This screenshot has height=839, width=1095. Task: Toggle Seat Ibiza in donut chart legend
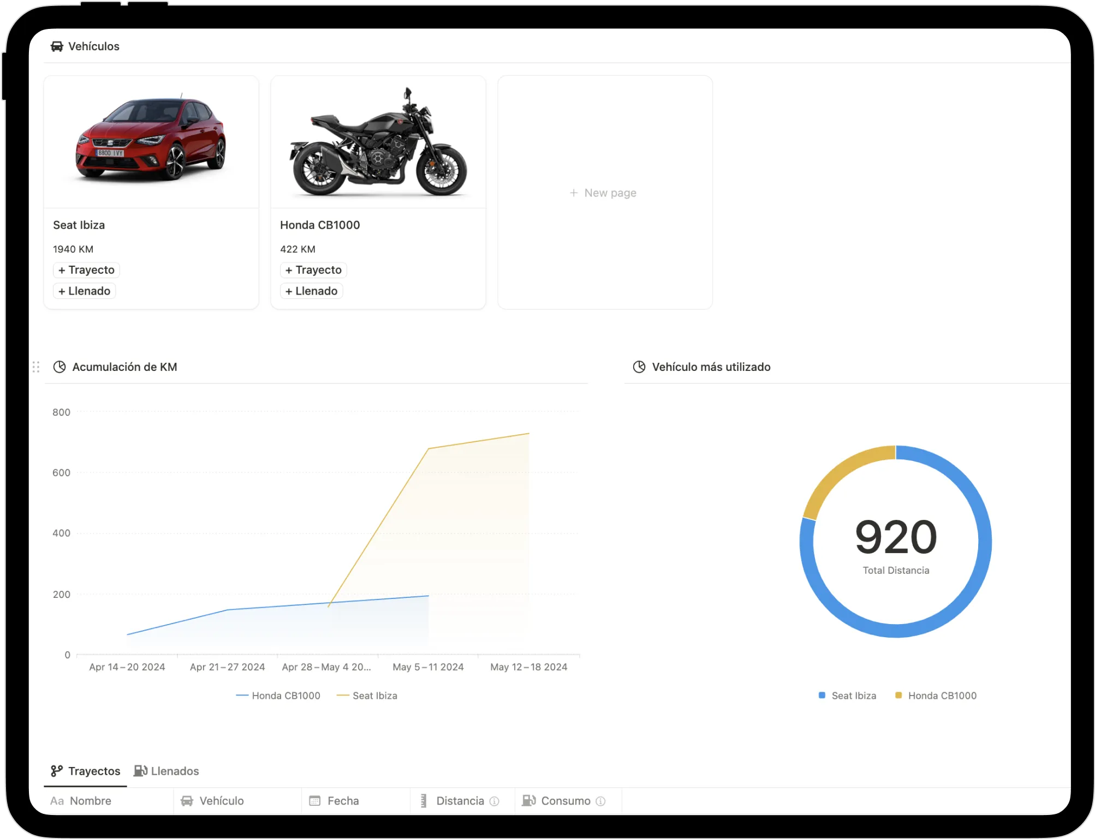point(847,696)
